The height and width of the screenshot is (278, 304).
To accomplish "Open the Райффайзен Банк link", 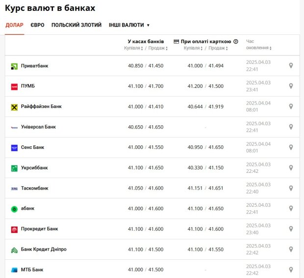I will point(41,106).
